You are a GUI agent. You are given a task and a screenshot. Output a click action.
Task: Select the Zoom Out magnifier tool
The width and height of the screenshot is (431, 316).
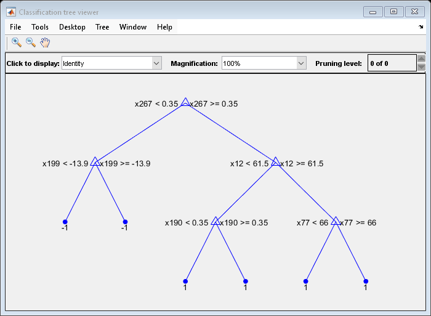point(30,43)
